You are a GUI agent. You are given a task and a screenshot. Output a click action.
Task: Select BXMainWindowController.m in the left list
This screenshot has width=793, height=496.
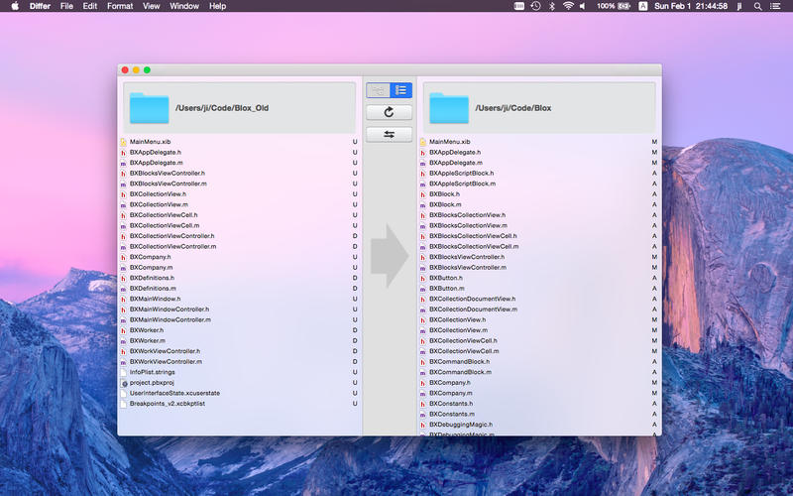(240, 319)
